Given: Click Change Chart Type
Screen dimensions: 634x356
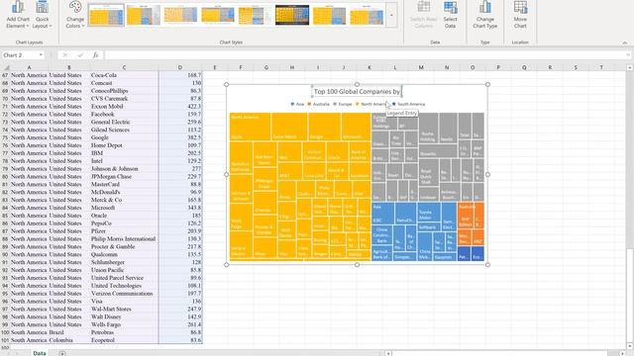Looking at the screenshot, I should 484,15.
